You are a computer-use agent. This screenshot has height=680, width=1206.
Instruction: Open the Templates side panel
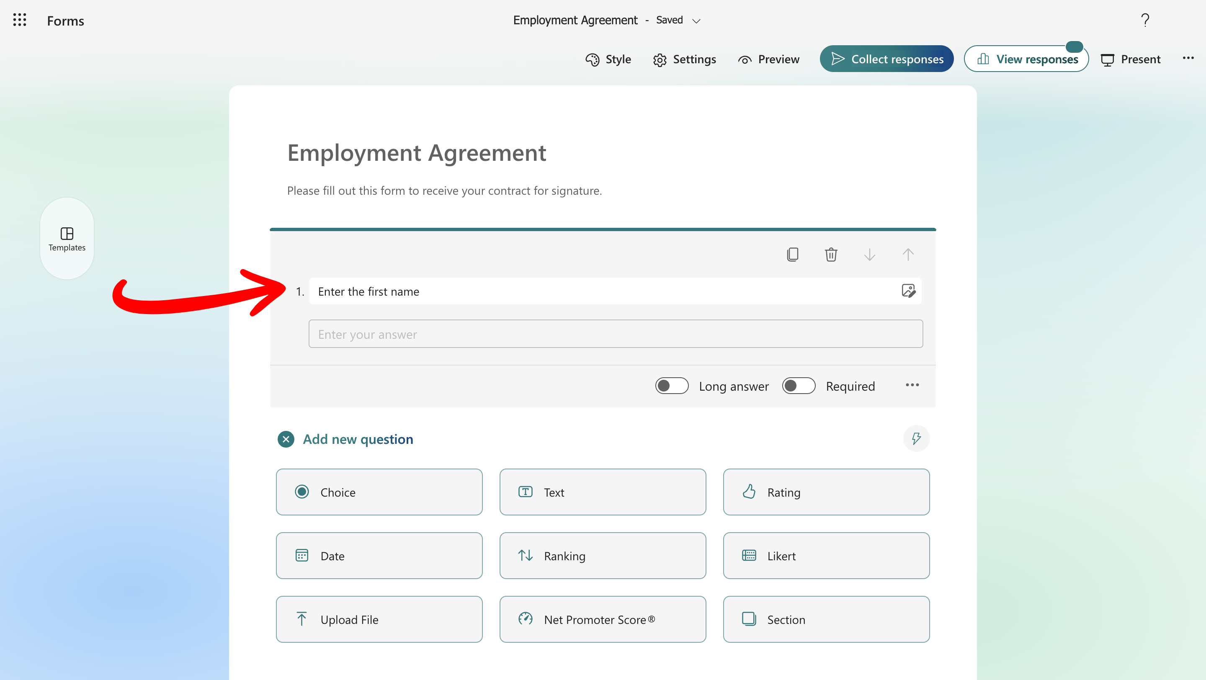[67, 239]
